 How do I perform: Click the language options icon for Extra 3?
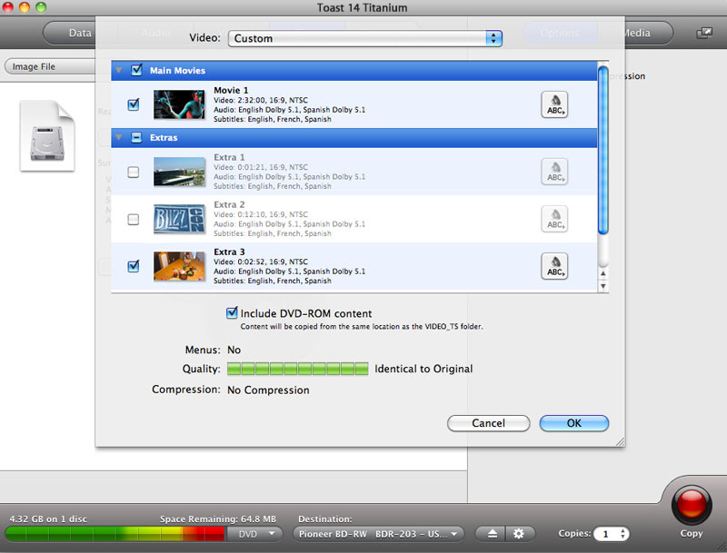point(553,266)
